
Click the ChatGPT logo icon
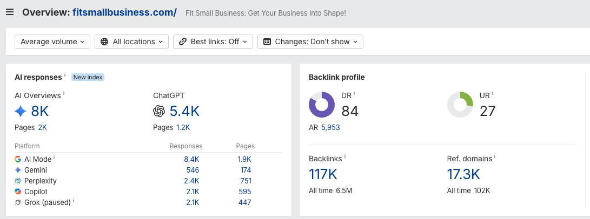coord(159,111)
